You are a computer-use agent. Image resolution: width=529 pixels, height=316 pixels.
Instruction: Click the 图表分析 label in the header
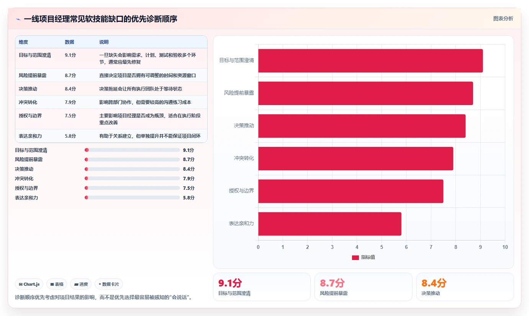click(x=503, y=18)
